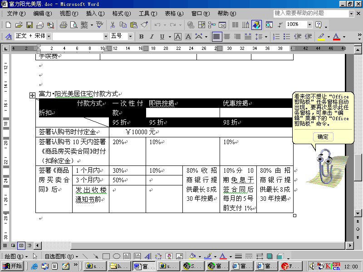Decrease the paragraph indent
The width and height of the screenshot is (363, 272).
pyautogui.click(x=298, y=37)
